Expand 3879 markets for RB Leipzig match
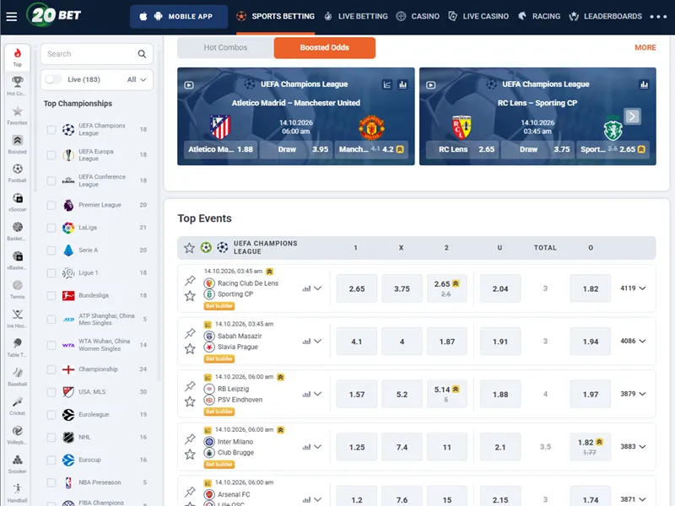The width and height of the screenshot is (675, 506). click(x=633, y=394)
